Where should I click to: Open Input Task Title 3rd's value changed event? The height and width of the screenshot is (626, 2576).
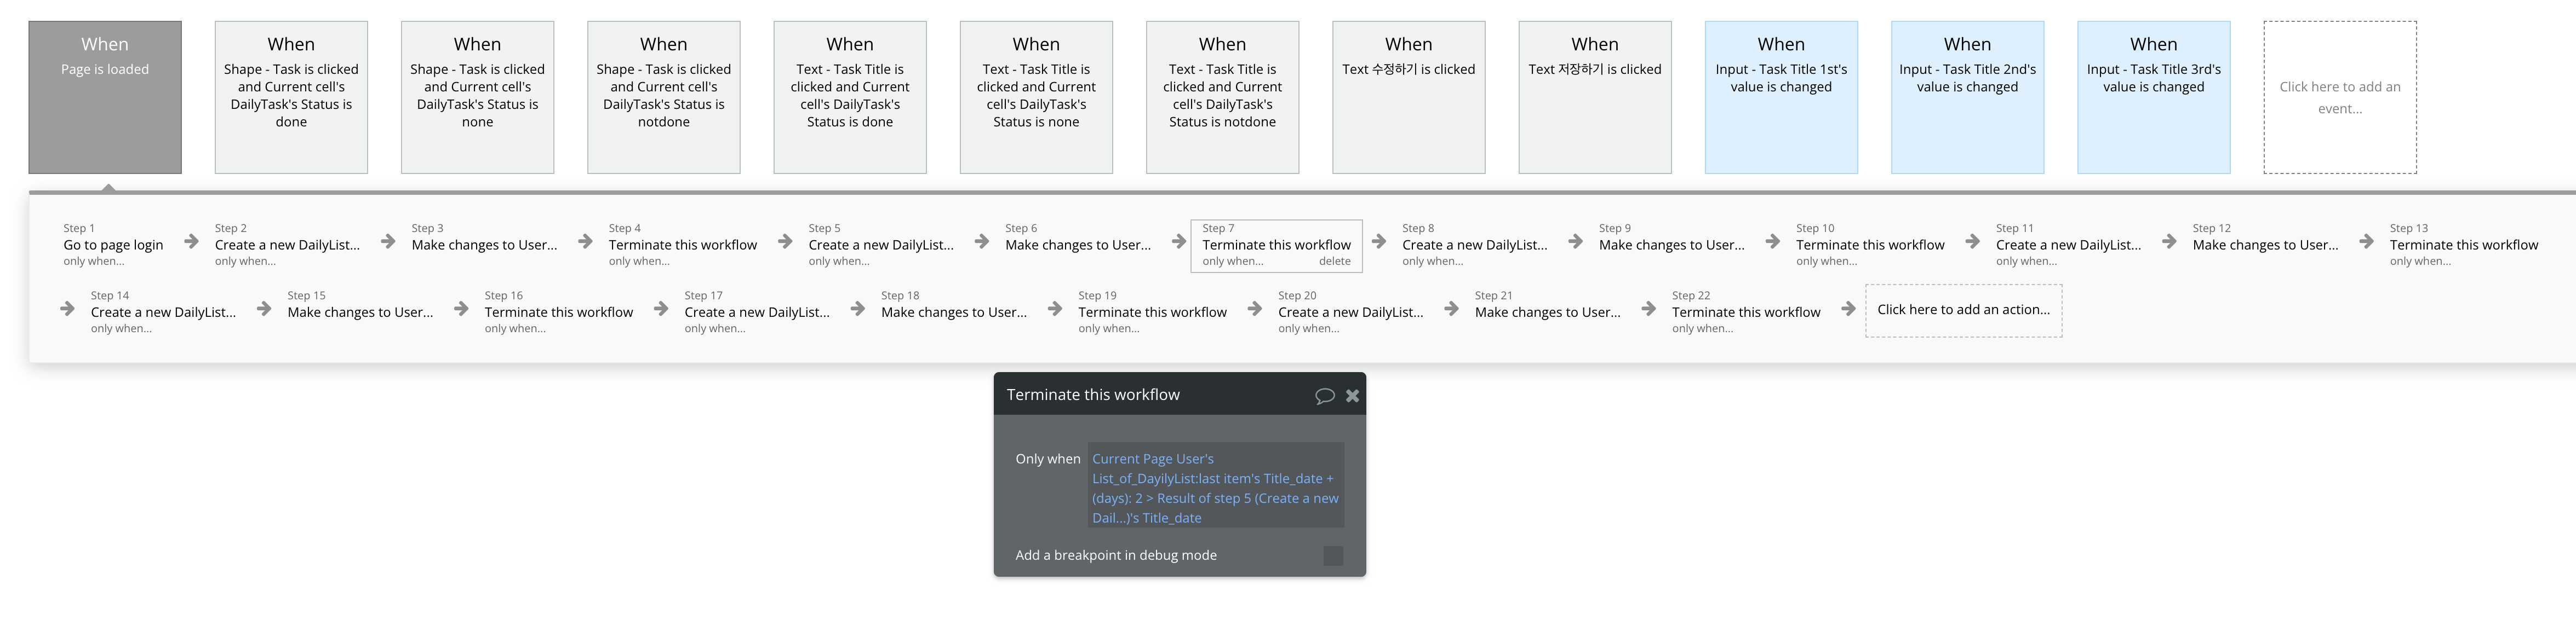(2153, 98)
